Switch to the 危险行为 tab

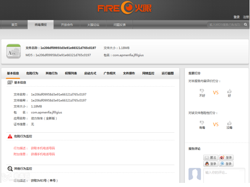coord(32,73)
